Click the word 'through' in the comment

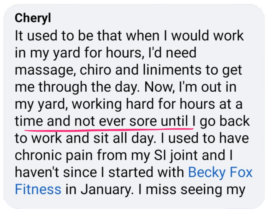point(63,87)
